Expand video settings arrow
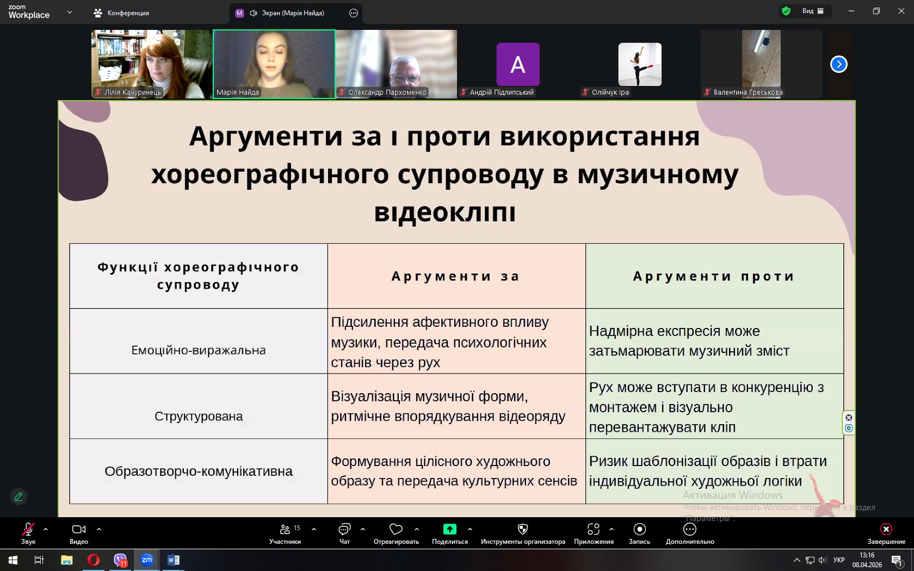The image size is (914, 571). point(99,529)
